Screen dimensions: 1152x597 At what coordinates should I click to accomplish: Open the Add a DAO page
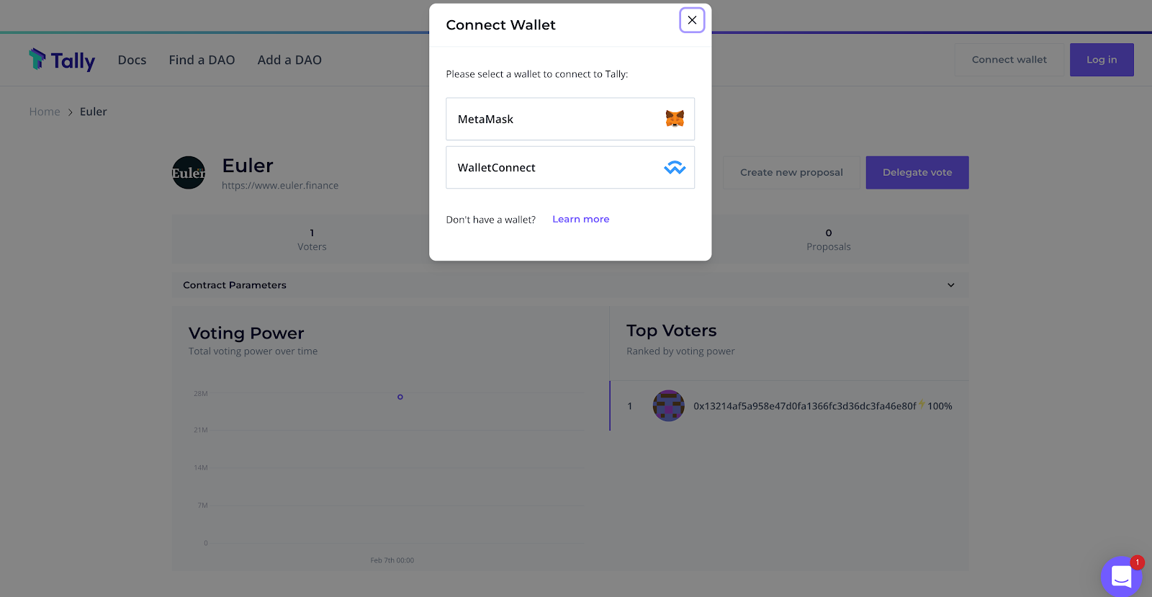tap(289, 60)
